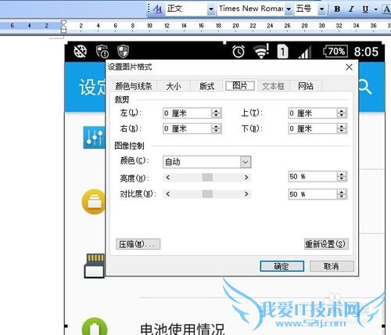Click the shield icon in phone status bar

(x=123, y=51)
